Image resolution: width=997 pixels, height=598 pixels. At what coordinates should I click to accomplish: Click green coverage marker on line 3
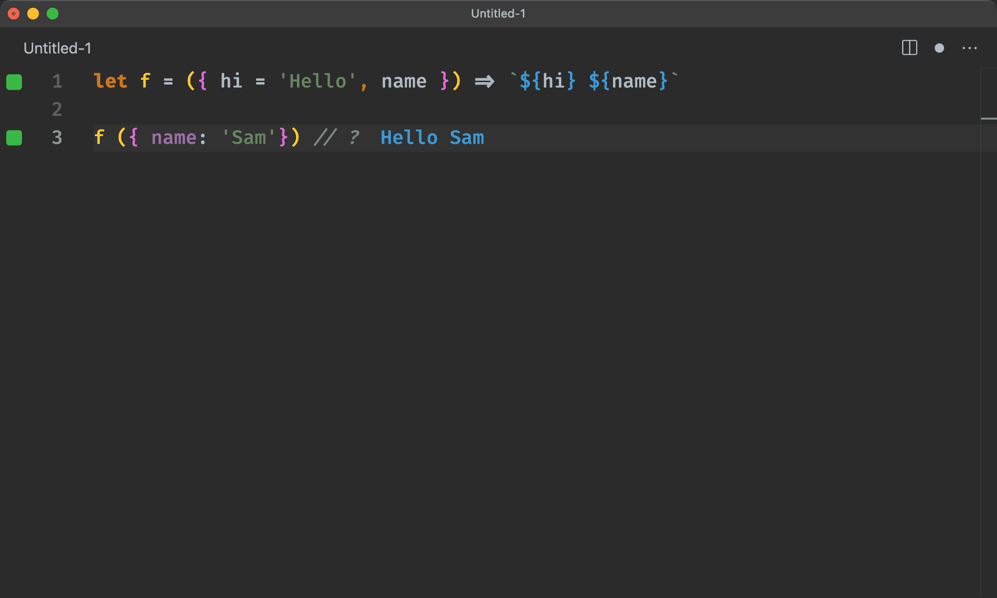pyautogui.click(x=14, y=138)
